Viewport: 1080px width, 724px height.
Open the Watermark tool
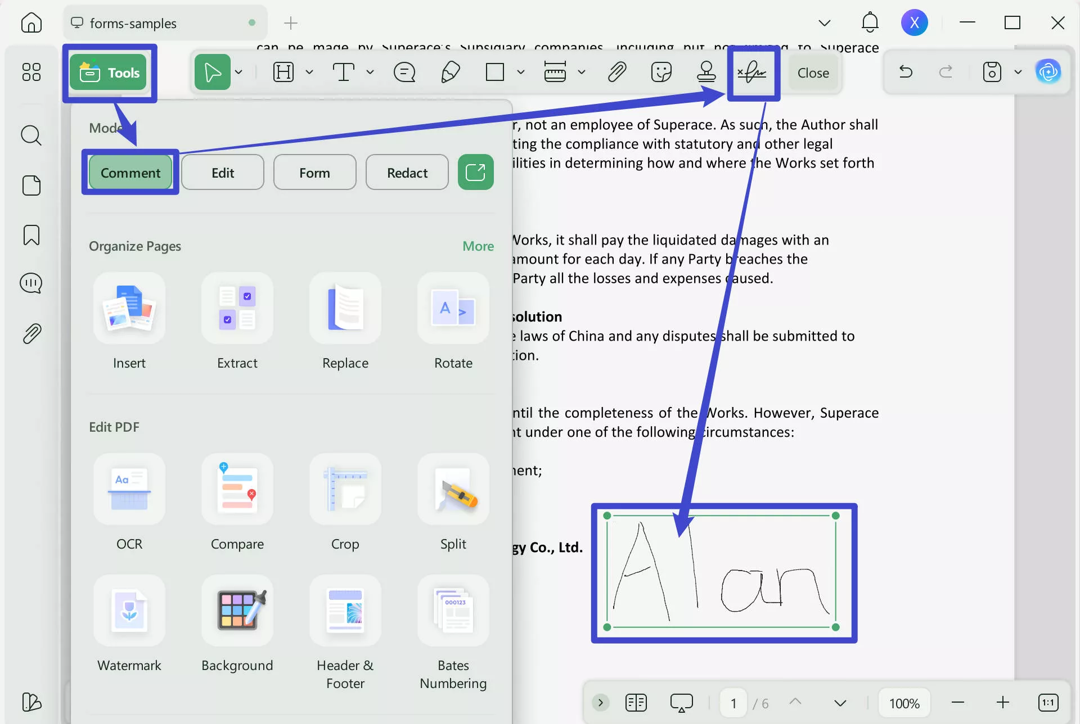[129, 611]
